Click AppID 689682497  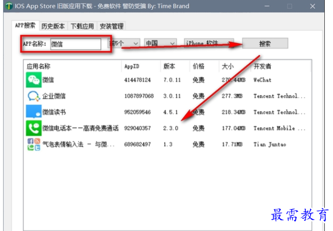pos(137,144)
